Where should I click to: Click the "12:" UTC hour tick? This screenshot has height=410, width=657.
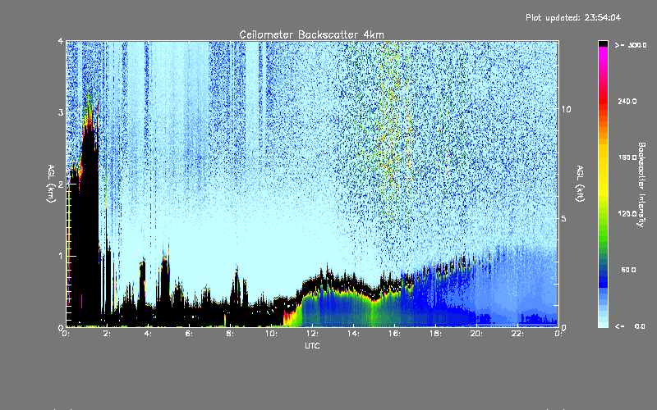[x=312, y=334]
